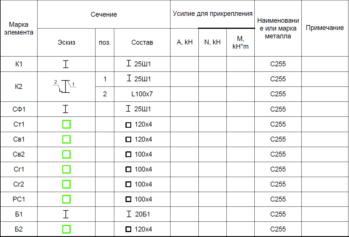Viewport: 349px width, 237px height.
Task: Click the I-beam symbol beside 20Б1
Action: pyautogui.click(x=129, y=214)
